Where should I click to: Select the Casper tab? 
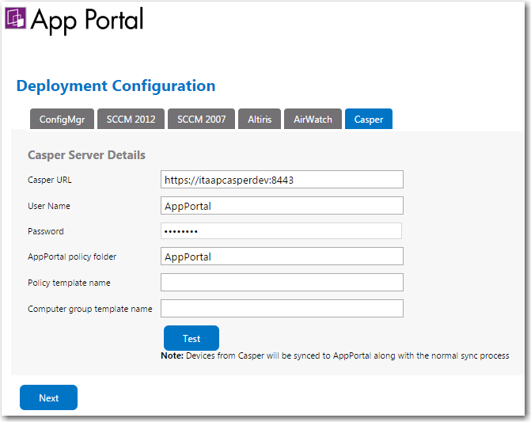(369, 120)
